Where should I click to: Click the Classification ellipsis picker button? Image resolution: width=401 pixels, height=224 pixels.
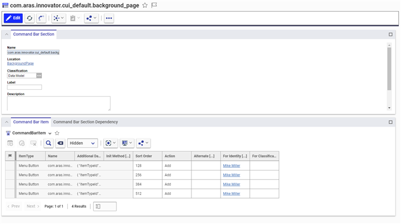click(x=39, y=75)
